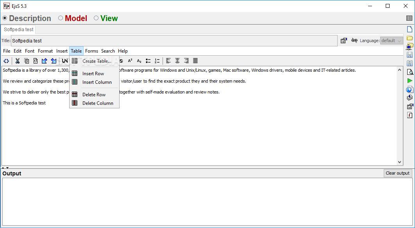This screenshot has height=228, width=415.
Task: Apply subscript formatting
Action: (x=139, y=61)
